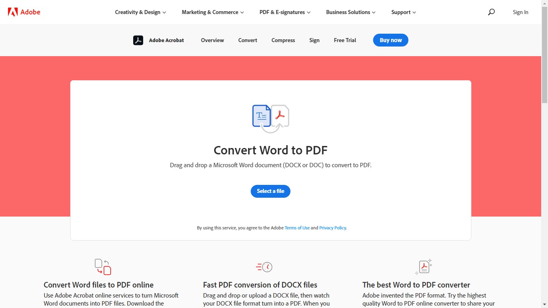This screenshot has height=308, width=548.
Task: Click the 'Convert Word to PDF' heading
Action: pyautogui.click(x=270, y=150)
